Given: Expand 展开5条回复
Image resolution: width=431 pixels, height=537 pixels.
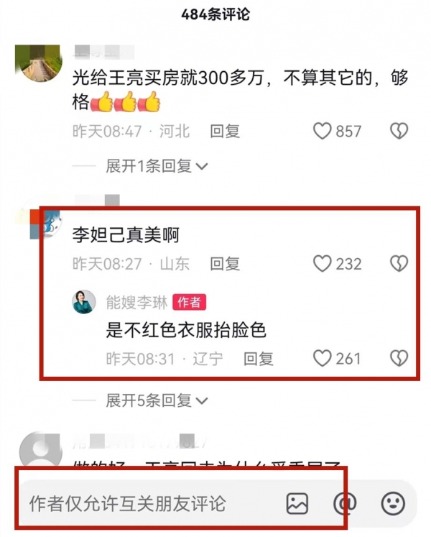Looking at the screenshot, I should 157,400.
